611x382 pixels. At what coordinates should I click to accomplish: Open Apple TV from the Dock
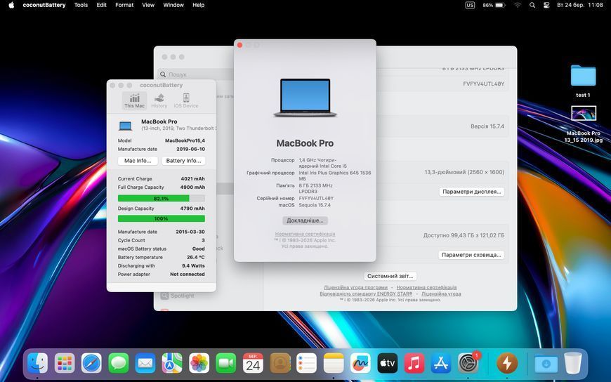[x=388, y=363]
